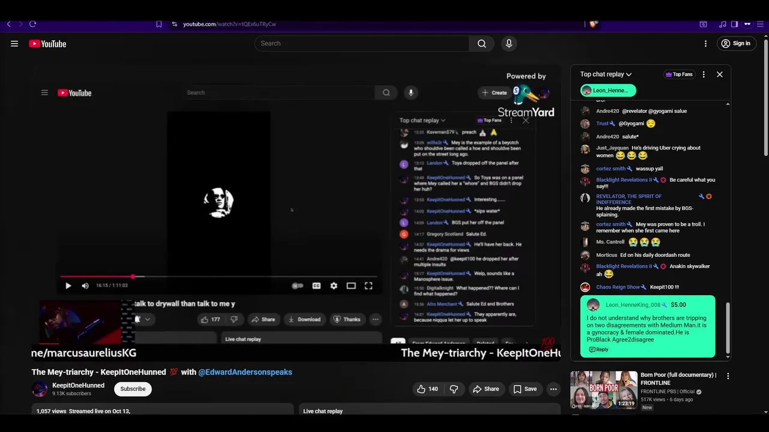Like the video with 140 likes
Image resolution: width=769 pixels, height=432 pixels.
[x=427, y=389]
